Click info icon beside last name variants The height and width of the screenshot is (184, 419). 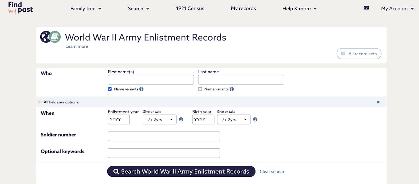[x=232, y=89]
